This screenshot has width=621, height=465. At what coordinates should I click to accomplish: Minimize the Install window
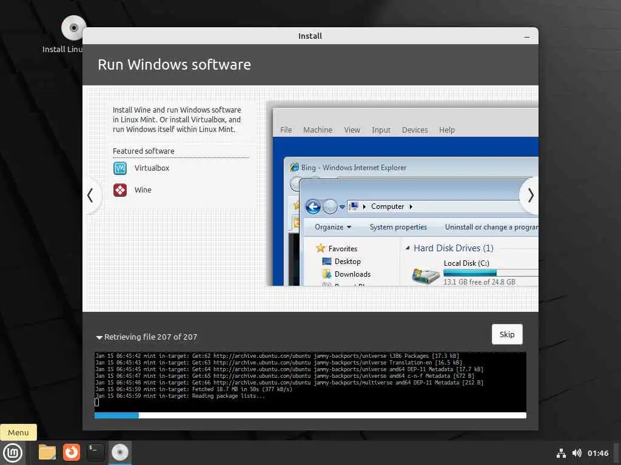coord(527,36)
